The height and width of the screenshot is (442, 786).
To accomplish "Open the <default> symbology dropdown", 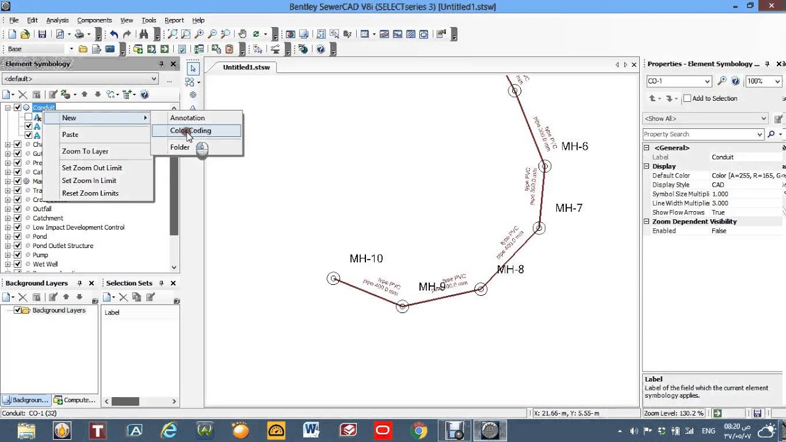I will click(154, 79).
